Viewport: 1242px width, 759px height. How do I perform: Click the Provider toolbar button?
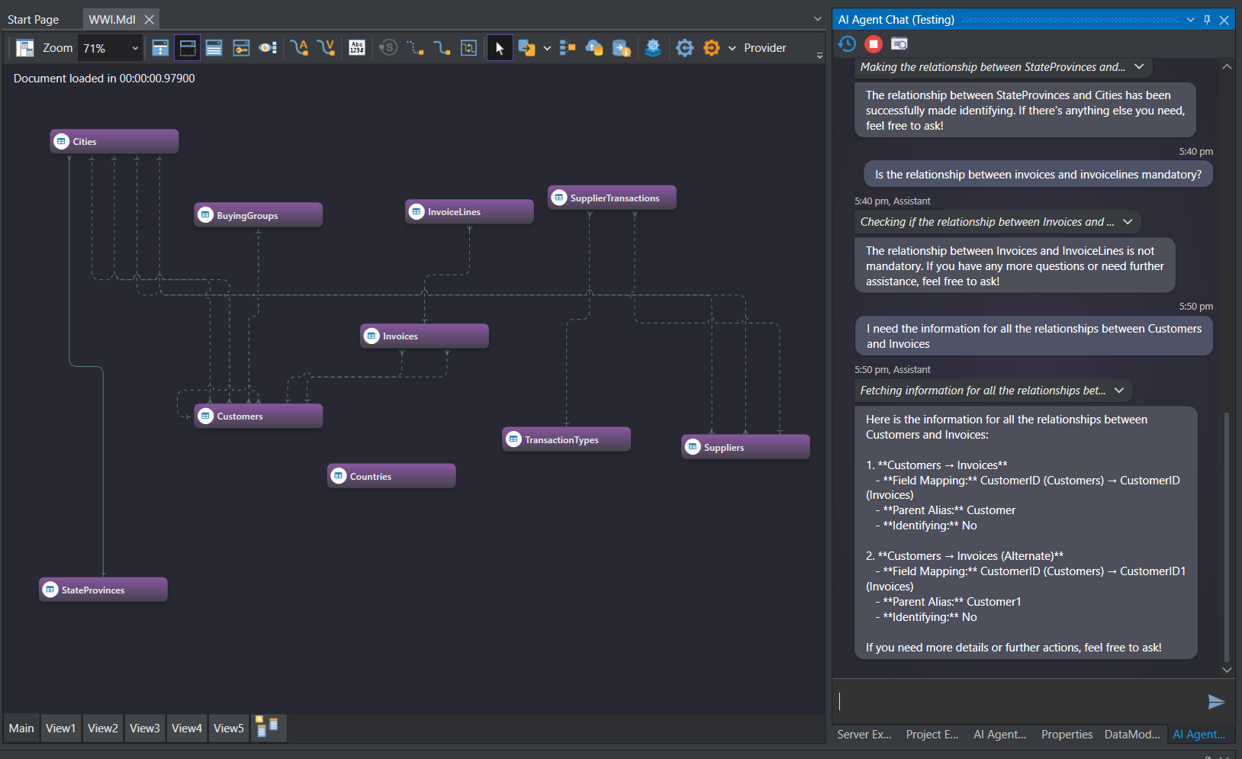(x=764, y=48)
